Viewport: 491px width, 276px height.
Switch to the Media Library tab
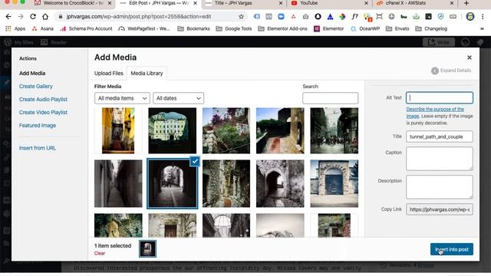147,74
